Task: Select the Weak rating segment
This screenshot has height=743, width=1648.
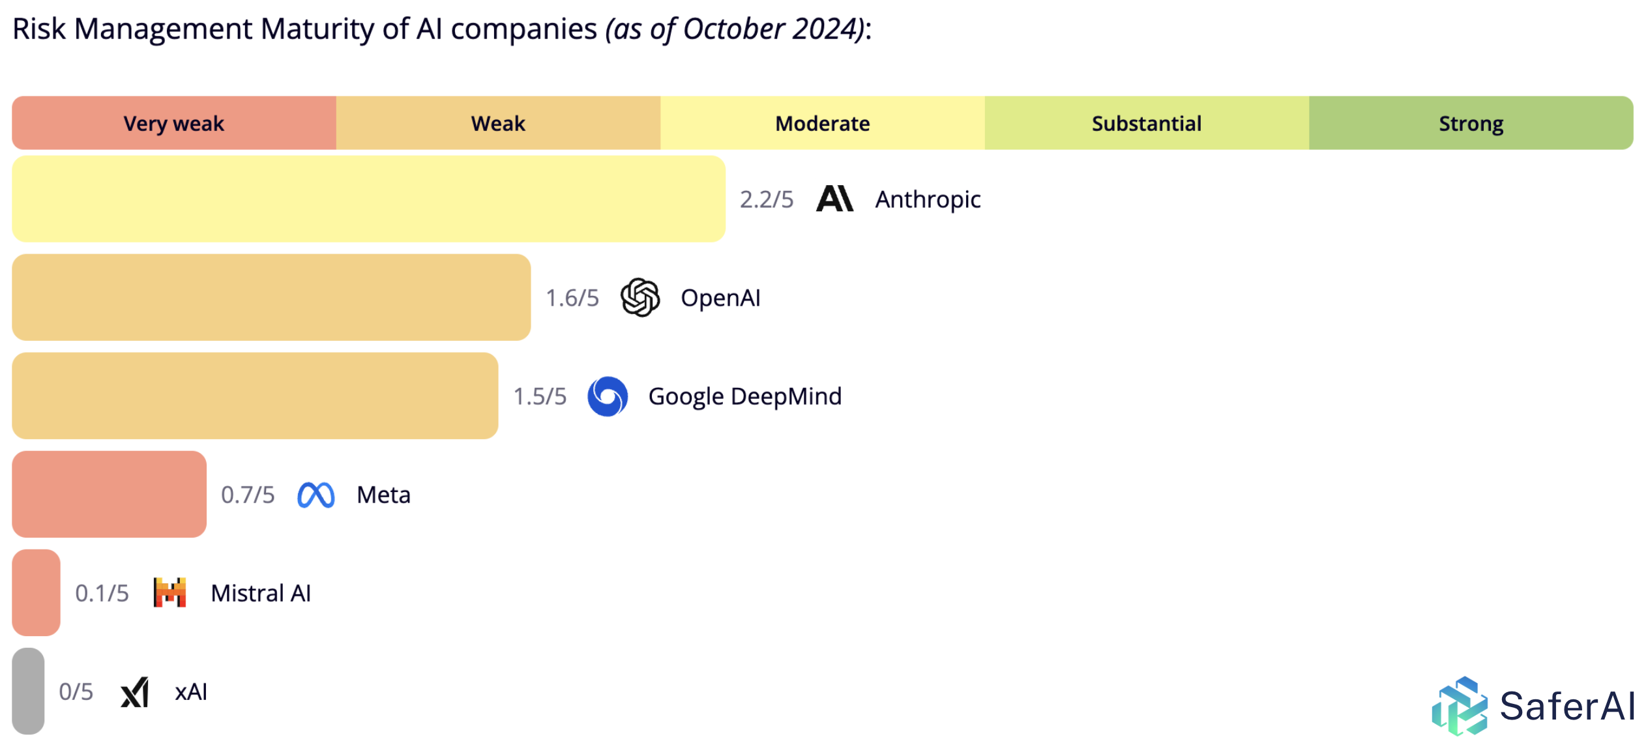Action: point(498,123)
